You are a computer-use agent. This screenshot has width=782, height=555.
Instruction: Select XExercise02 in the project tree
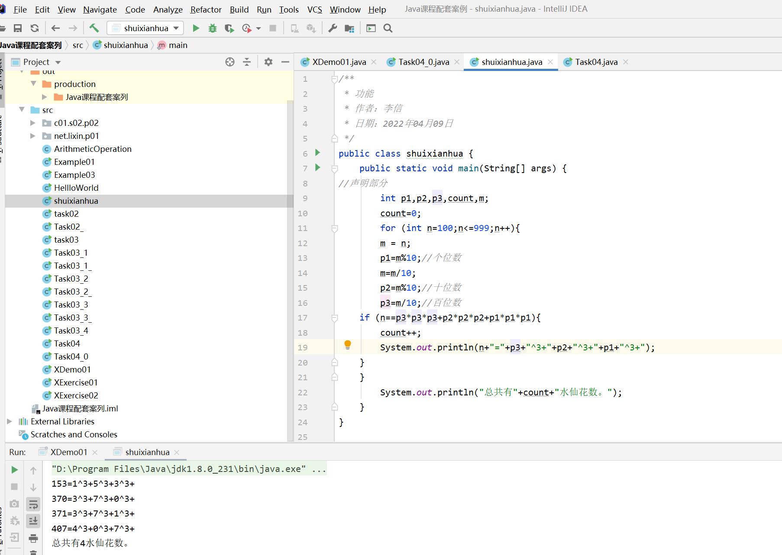tap(76, 395)
